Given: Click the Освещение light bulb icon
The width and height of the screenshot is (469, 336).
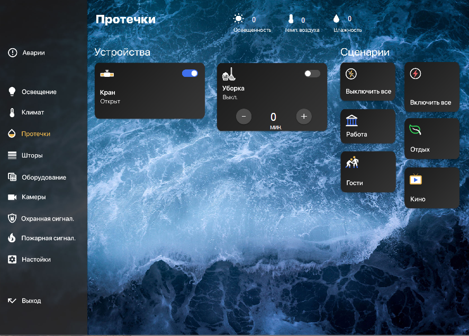Looking at the screenshot, I should point(12,92).
